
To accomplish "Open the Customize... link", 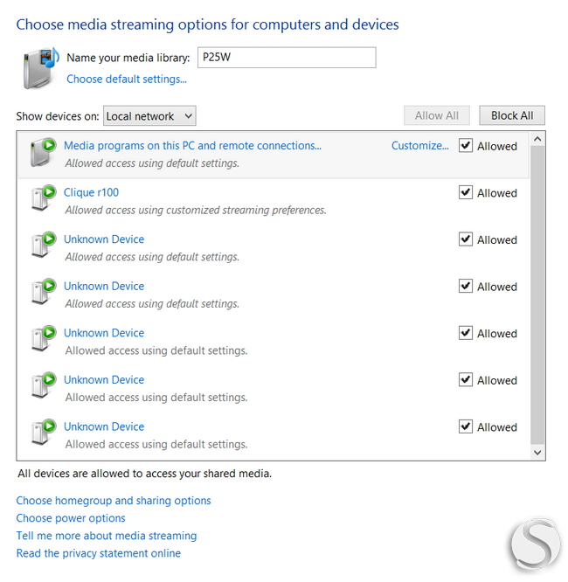I will (x=419, y=145).
